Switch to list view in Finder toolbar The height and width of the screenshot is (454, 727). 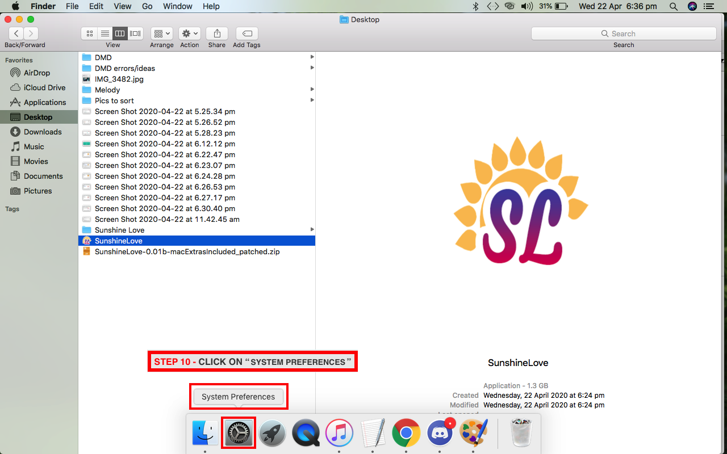[x=105, y=33]
